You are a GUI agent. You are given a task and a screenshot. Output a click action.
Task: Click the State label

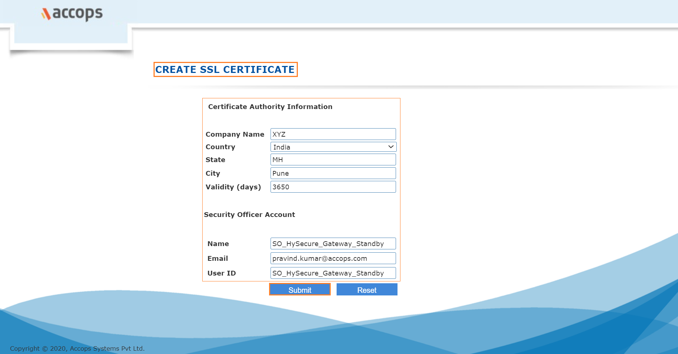215,160
